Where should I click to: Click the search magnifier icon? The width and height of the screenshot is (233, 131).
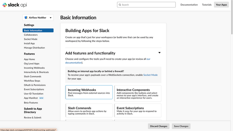(x=120, y=5)
